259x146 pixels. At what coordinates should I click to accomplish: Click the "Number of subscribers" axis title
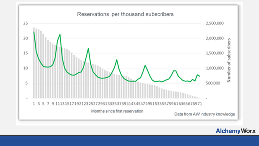[229, 60]
